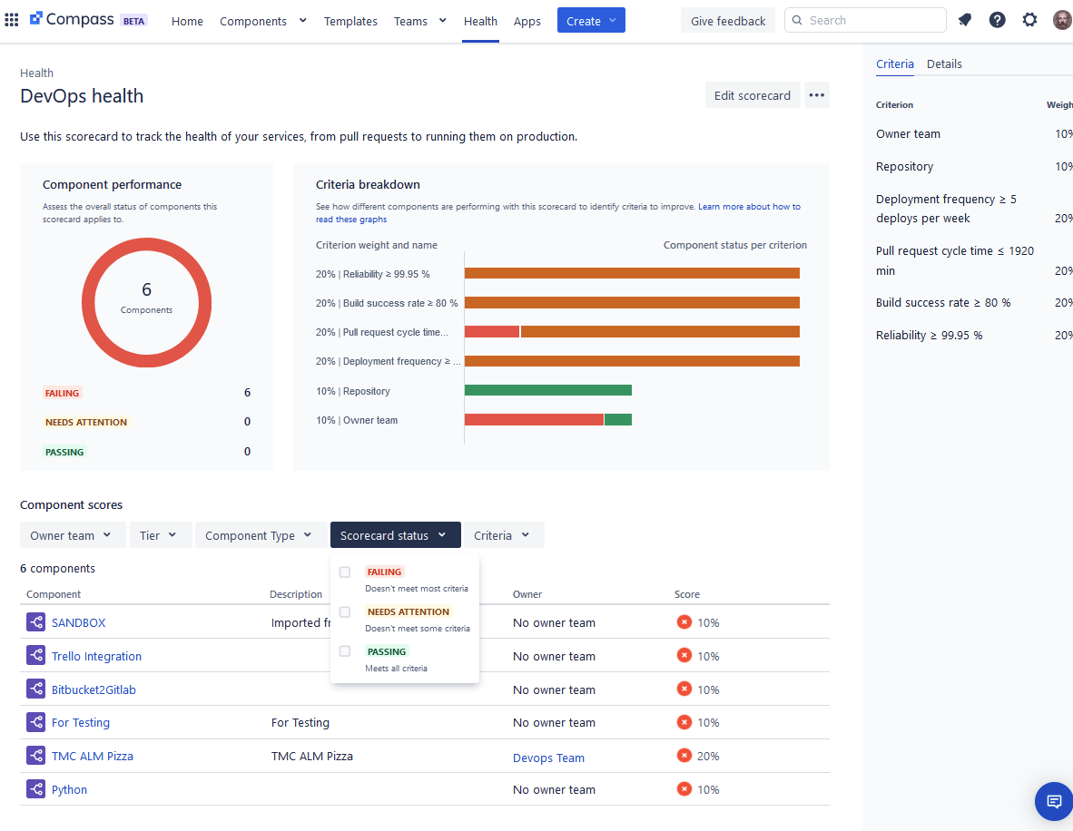This screenshot has width=1073, height=831.
Task: Open the chat widget bubble
Action: tap(1052, 801)
